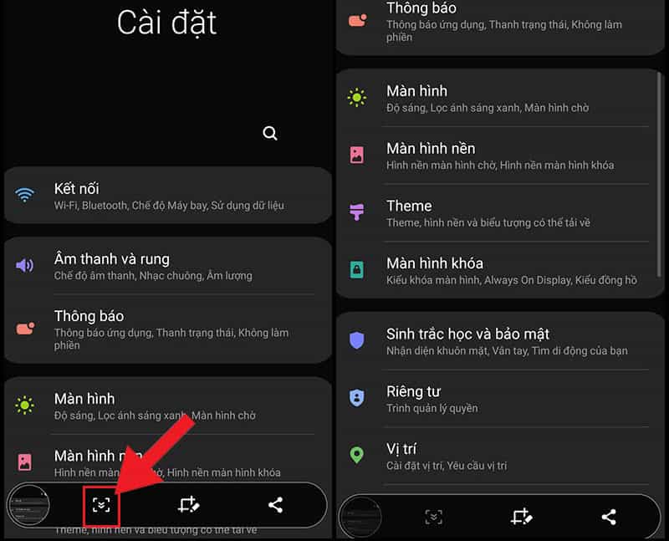Tap the share icon in right screenshot toolbar
The height and width of the screenshot is (541, 669).
[609, 517]
